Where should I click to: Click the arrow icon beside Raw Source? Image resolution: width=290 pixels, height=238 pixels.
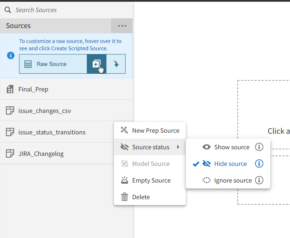116,64
